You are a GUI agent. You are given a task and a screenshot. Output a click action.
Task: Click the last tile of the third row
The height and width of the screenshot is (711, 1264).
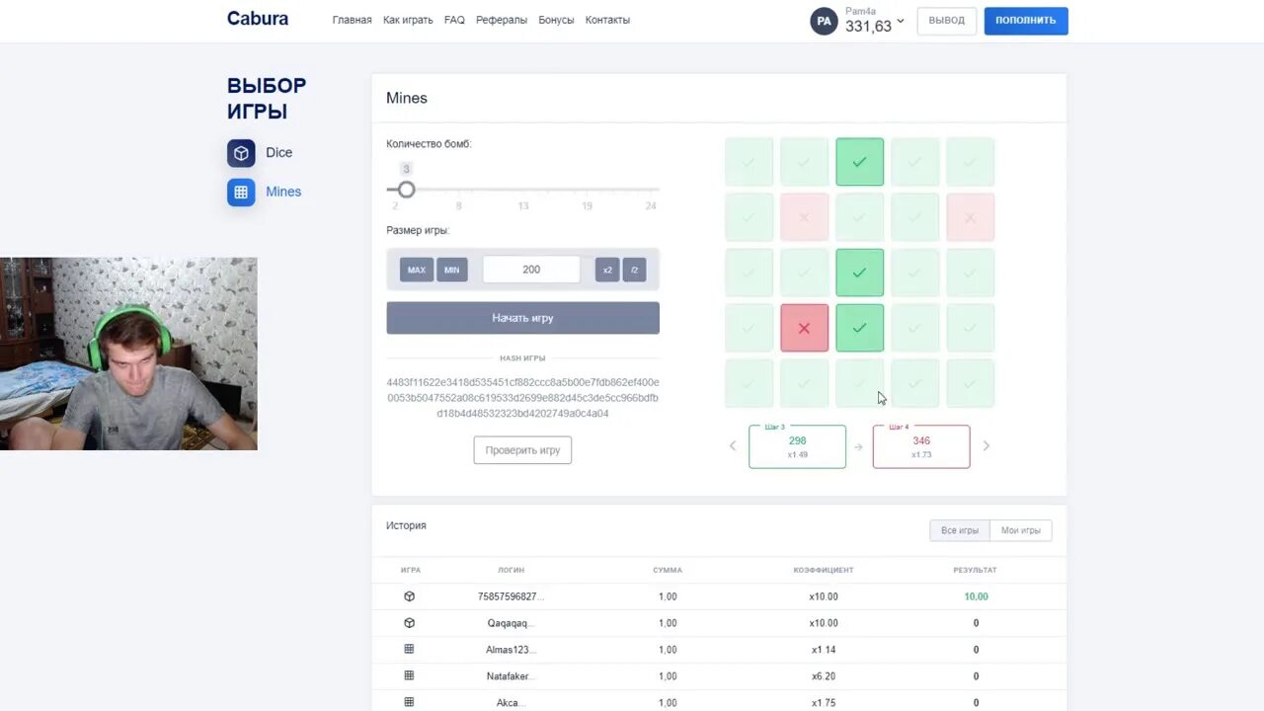[970, 273]
